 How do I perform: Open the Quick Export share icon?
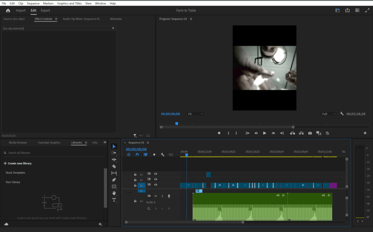point(347,10)
